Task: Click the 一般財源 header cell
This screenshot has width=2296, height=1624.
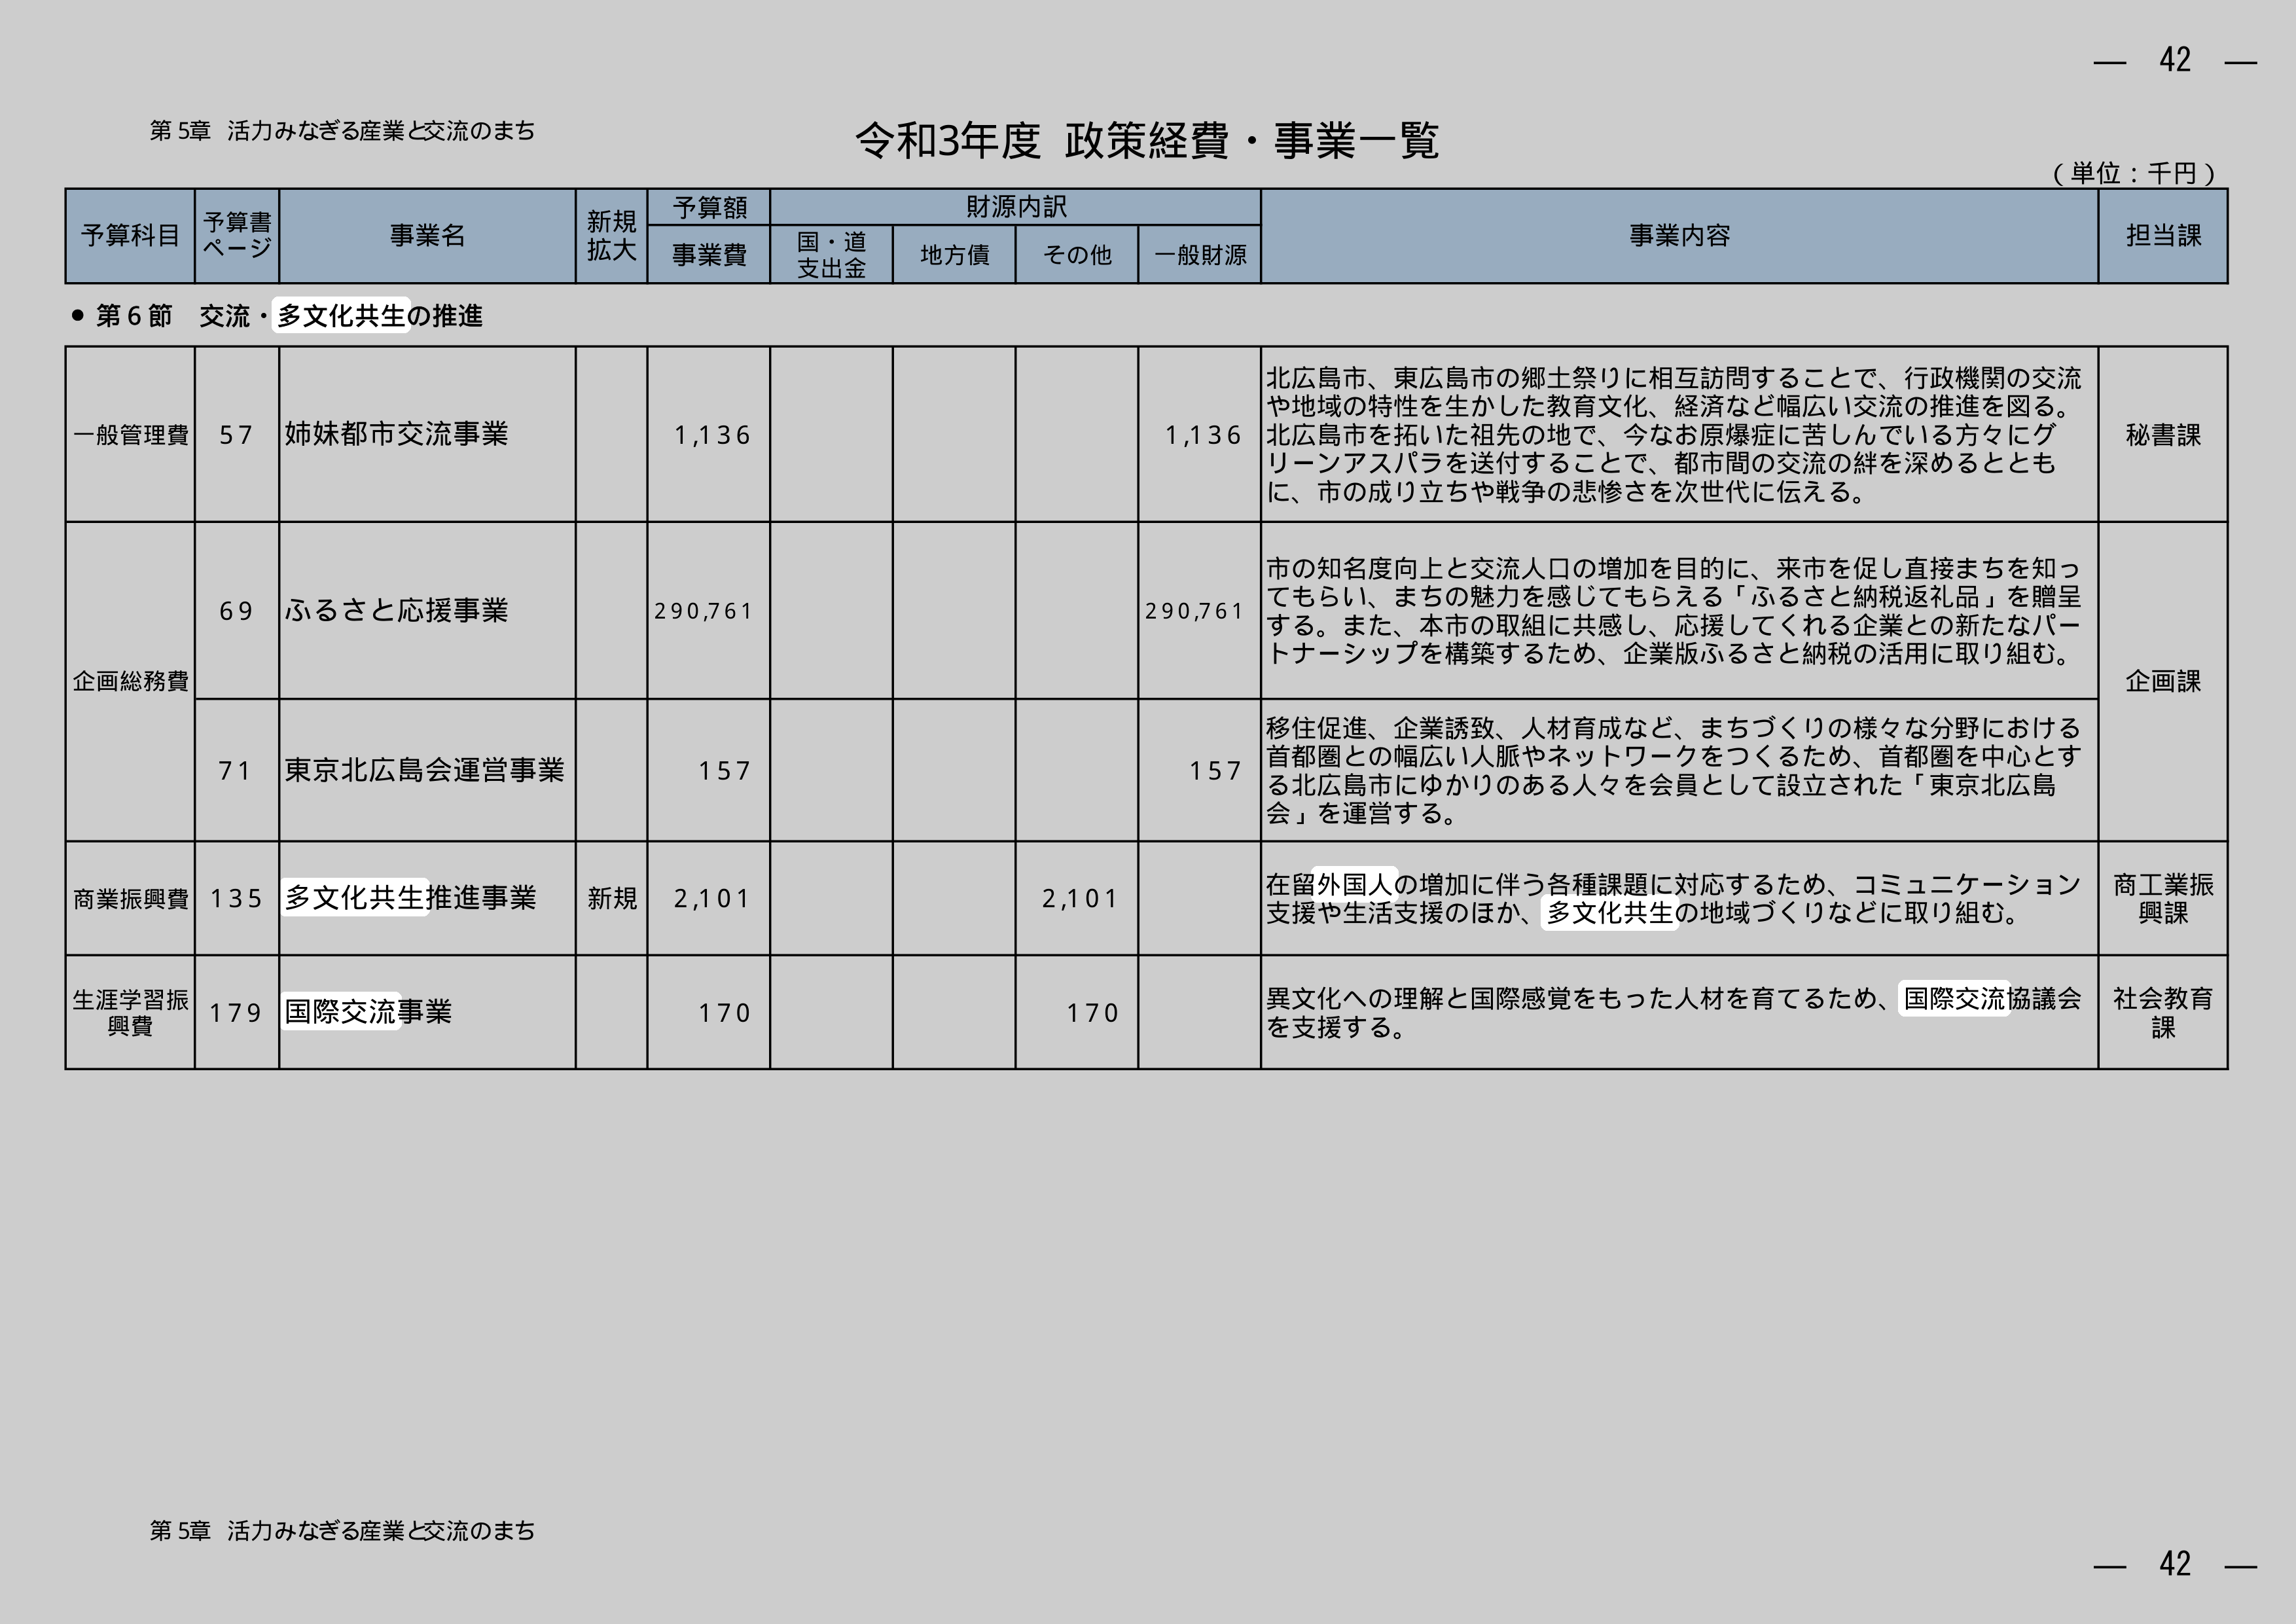Action: pos(1199,255)
